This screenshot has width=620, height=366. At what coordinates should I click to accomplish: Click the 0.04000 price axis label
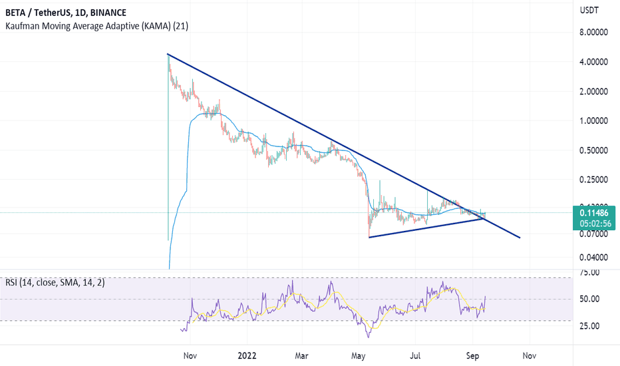point(593,257)
